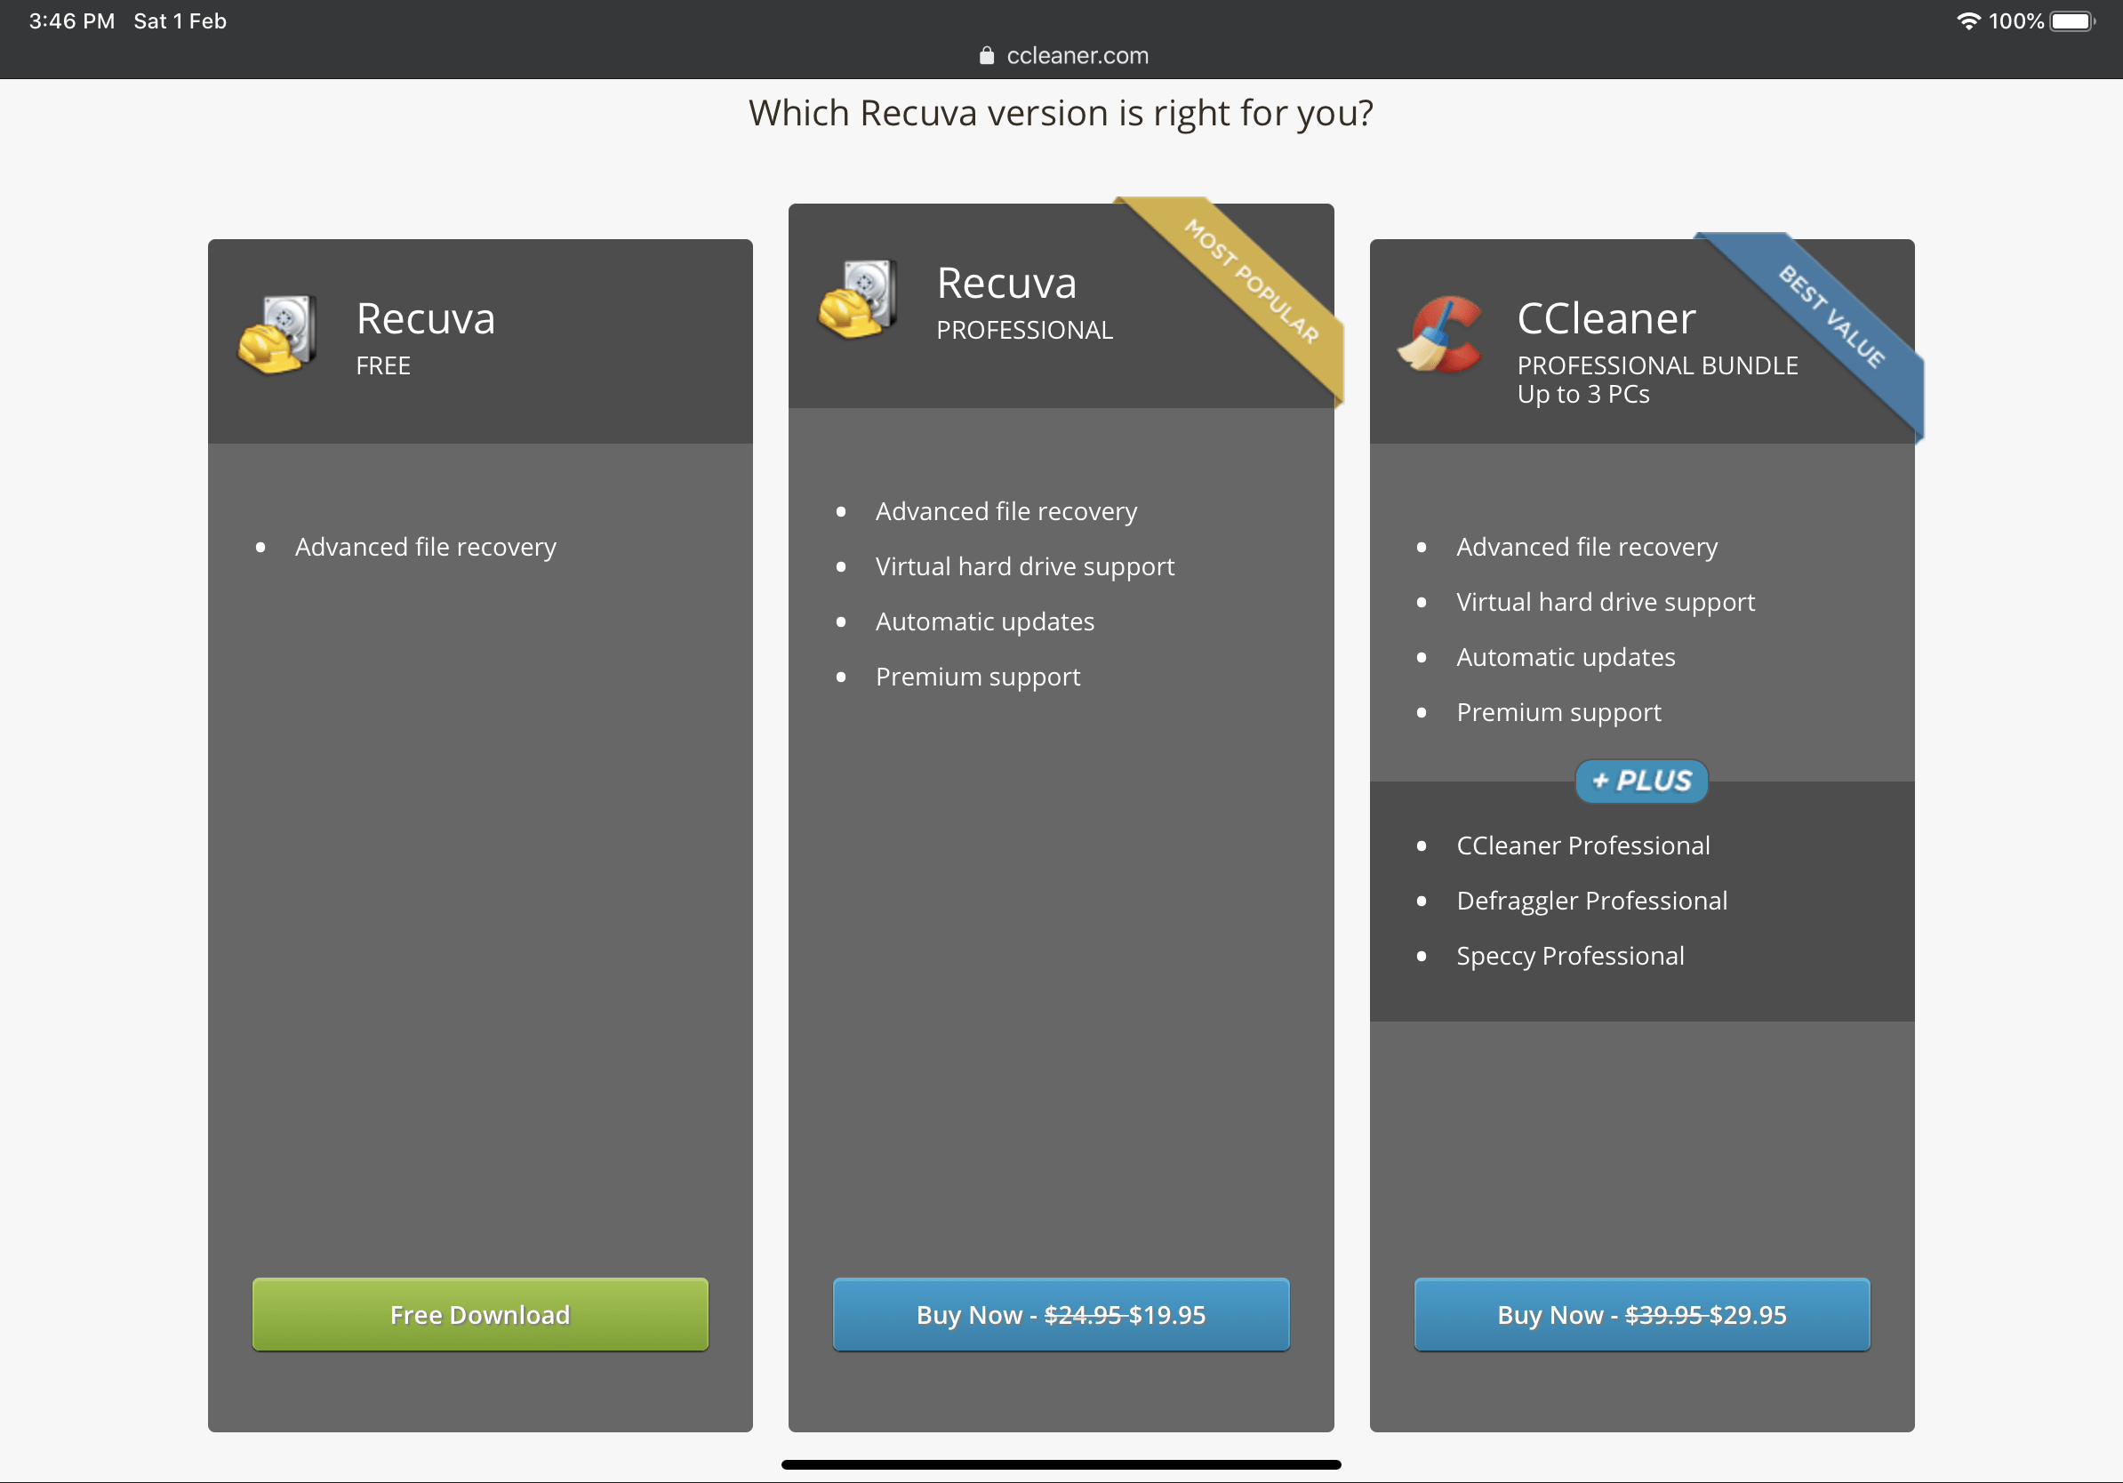Tap the Wi-Fi status icon
2123x1483 pixels.
coord(1968,20)
